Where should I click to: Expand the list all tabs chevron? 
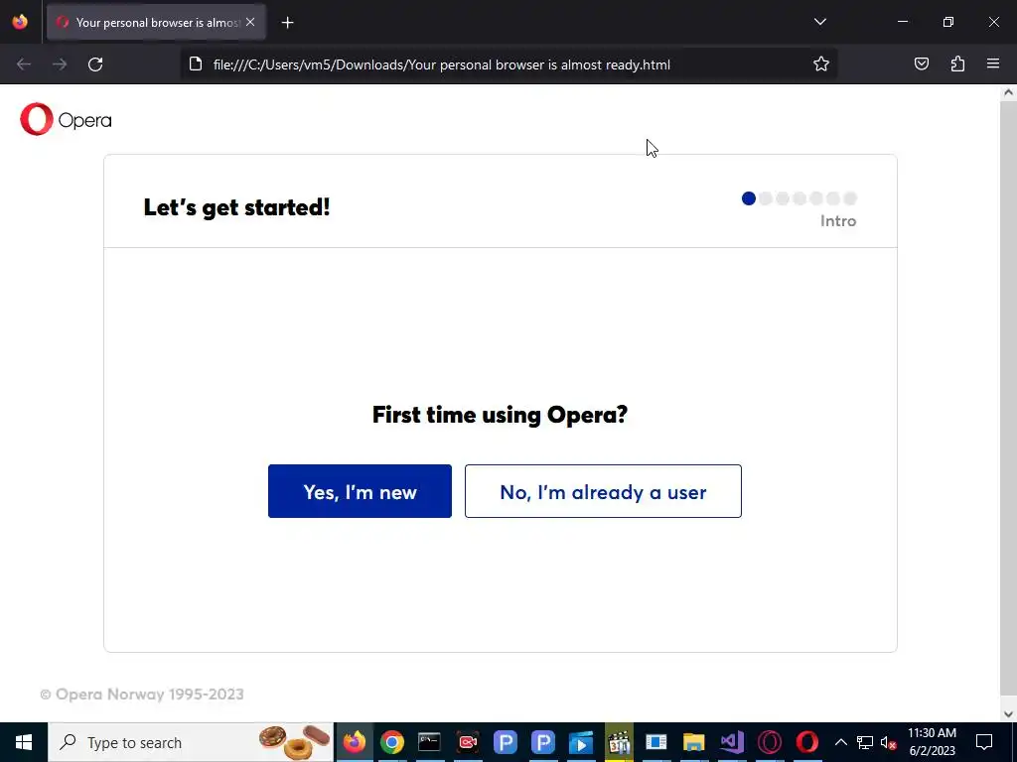click(x=820, y=22)
